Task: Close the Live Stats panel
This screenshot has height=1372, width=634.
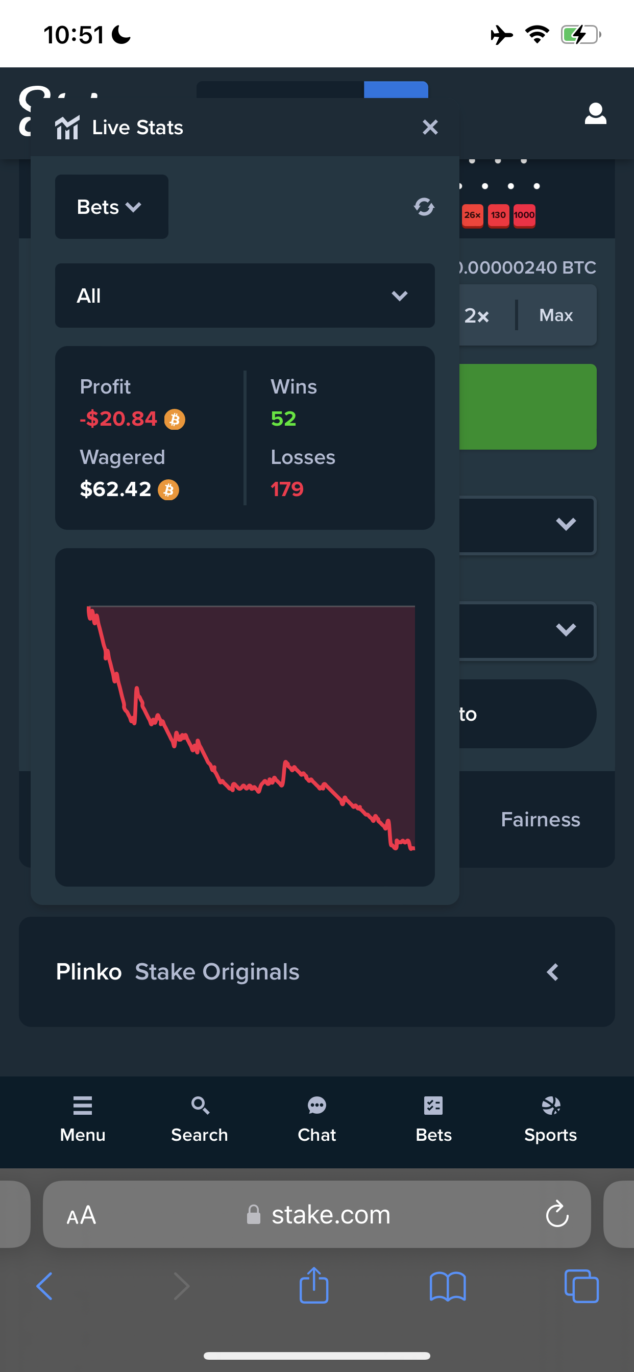Action: coord(430,127)
